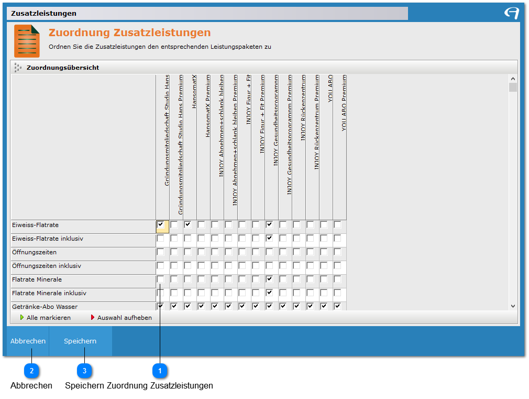Image resolution: width=529 pixels, height=399 pixels.
Task: Click the Zusatzleistungen window title bar
Action: (x=207, y=13)
